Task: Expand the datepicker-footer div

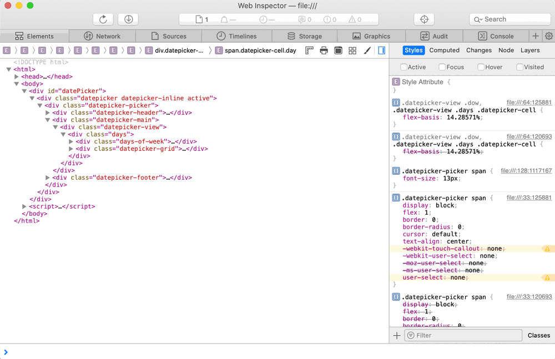Action: pyautogui.click(x=47, y=178)
